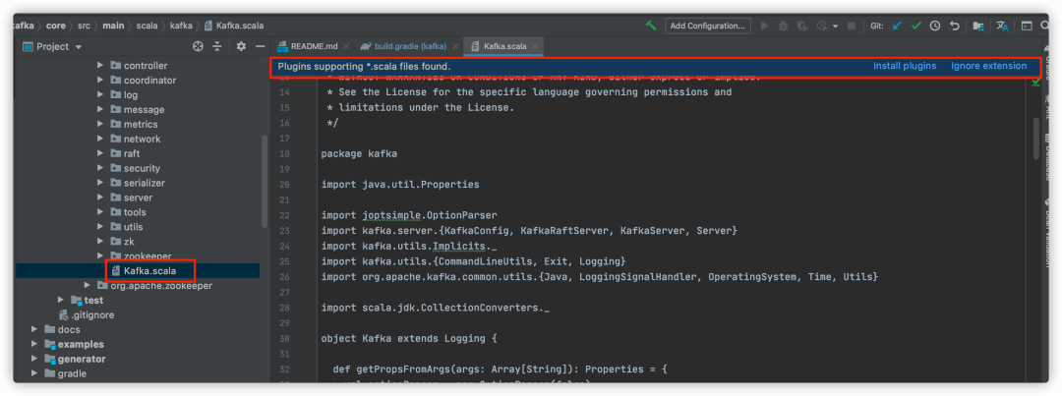The width and height of the screenshot is (1062, 396).
Task: Collapse all in Project panel
Action: (216, 47)
